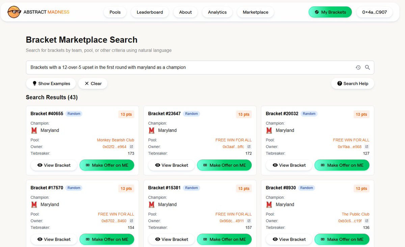Click Maryland logo in Bracket #23647
405x247 pixels.
coord(152,130)
